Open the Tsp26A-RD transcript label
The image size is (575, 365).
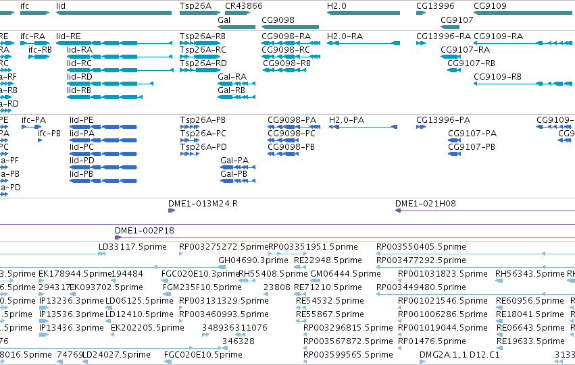pos(203,63)
